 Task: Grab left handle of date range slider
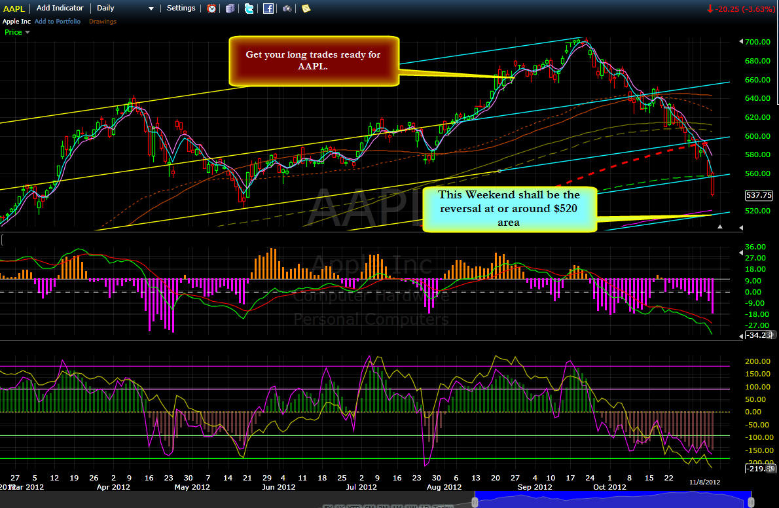click(x=475, y=501)
